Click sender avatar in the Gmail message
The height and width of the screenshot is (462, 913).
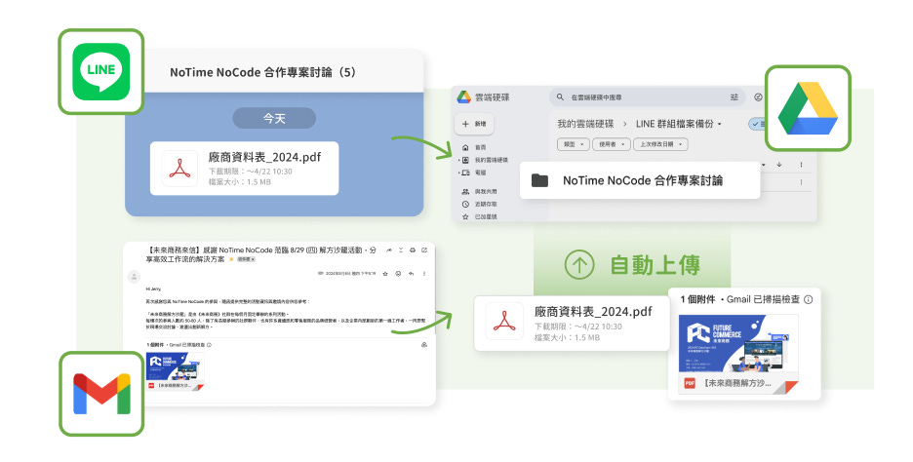coord(134,277)
